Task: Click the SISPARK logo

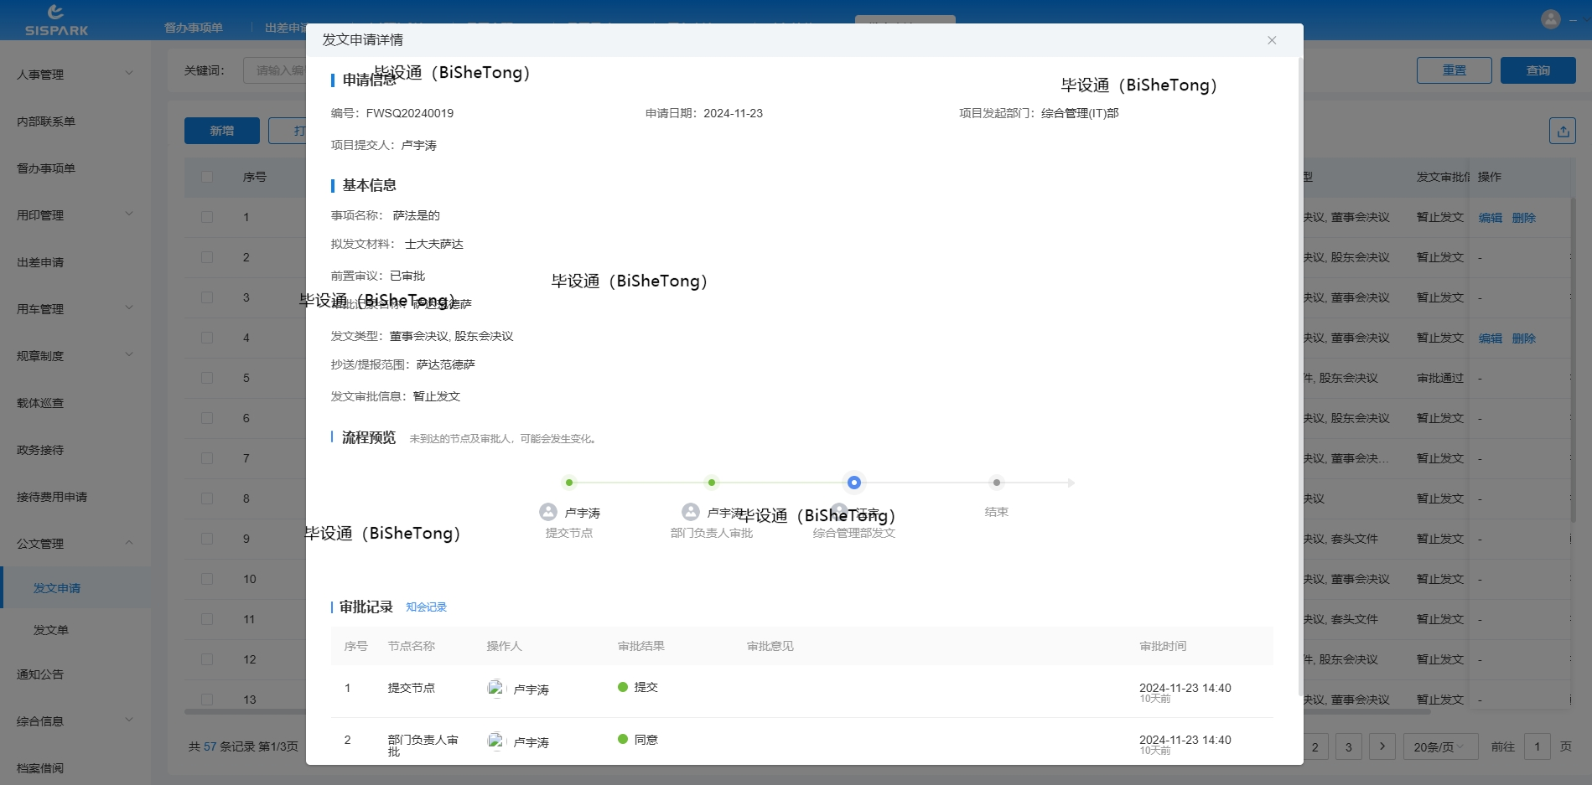Action: (56, 20)
